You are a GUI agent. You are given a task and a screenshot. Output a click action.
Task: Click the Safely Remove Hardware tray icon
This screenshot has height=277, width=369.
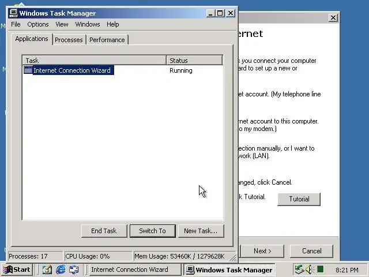pos(300,269)
